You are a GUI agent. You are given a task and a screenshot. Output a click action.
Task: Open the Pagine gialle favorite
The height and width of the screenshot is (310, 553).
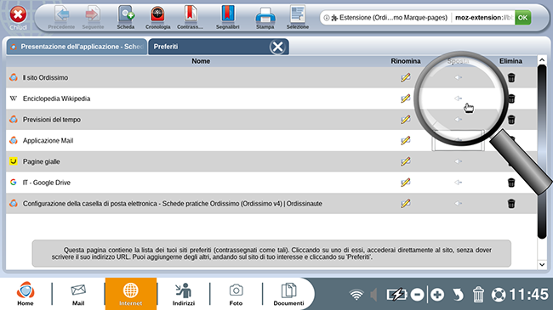click(42, 161)
